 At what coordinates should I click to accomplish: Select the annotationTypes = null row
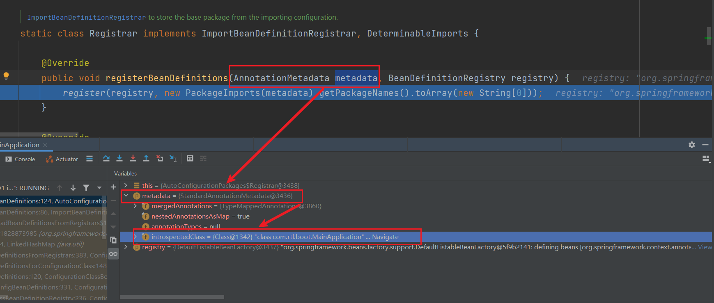(416, 226)
